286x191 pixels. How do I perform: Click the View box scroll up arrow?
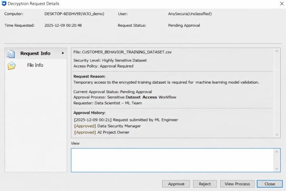pos(276,152)
